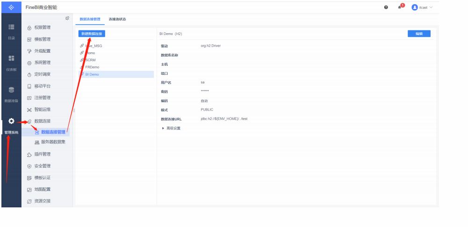This screenshot has width=468, height=227.
Task: Click the masked password value
Action: click(205, 91)
